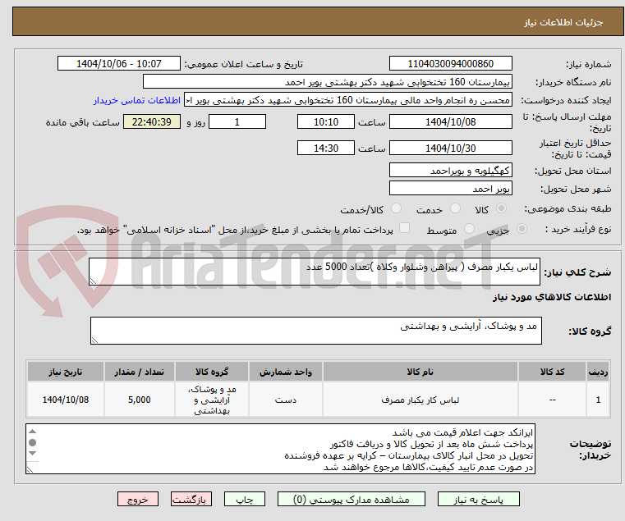Click the نام کالا column header
Screen dimensions: 625x521
pos(420,372)
